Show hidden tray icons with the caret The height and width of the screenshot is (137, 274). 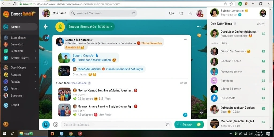pyautogui.click(x=231, y=134)
